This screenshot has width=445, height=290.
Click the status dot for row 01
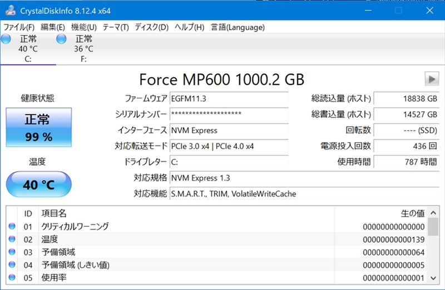(x=12, y=226)
